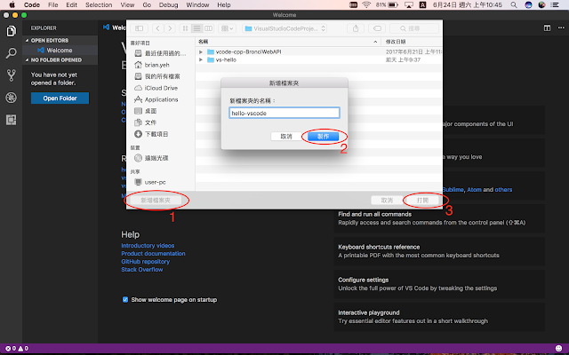This screenshot has height=355, width=569.
Task: Open the VisualStudioCodeProje... path dropdown
Action: (284, 28)
